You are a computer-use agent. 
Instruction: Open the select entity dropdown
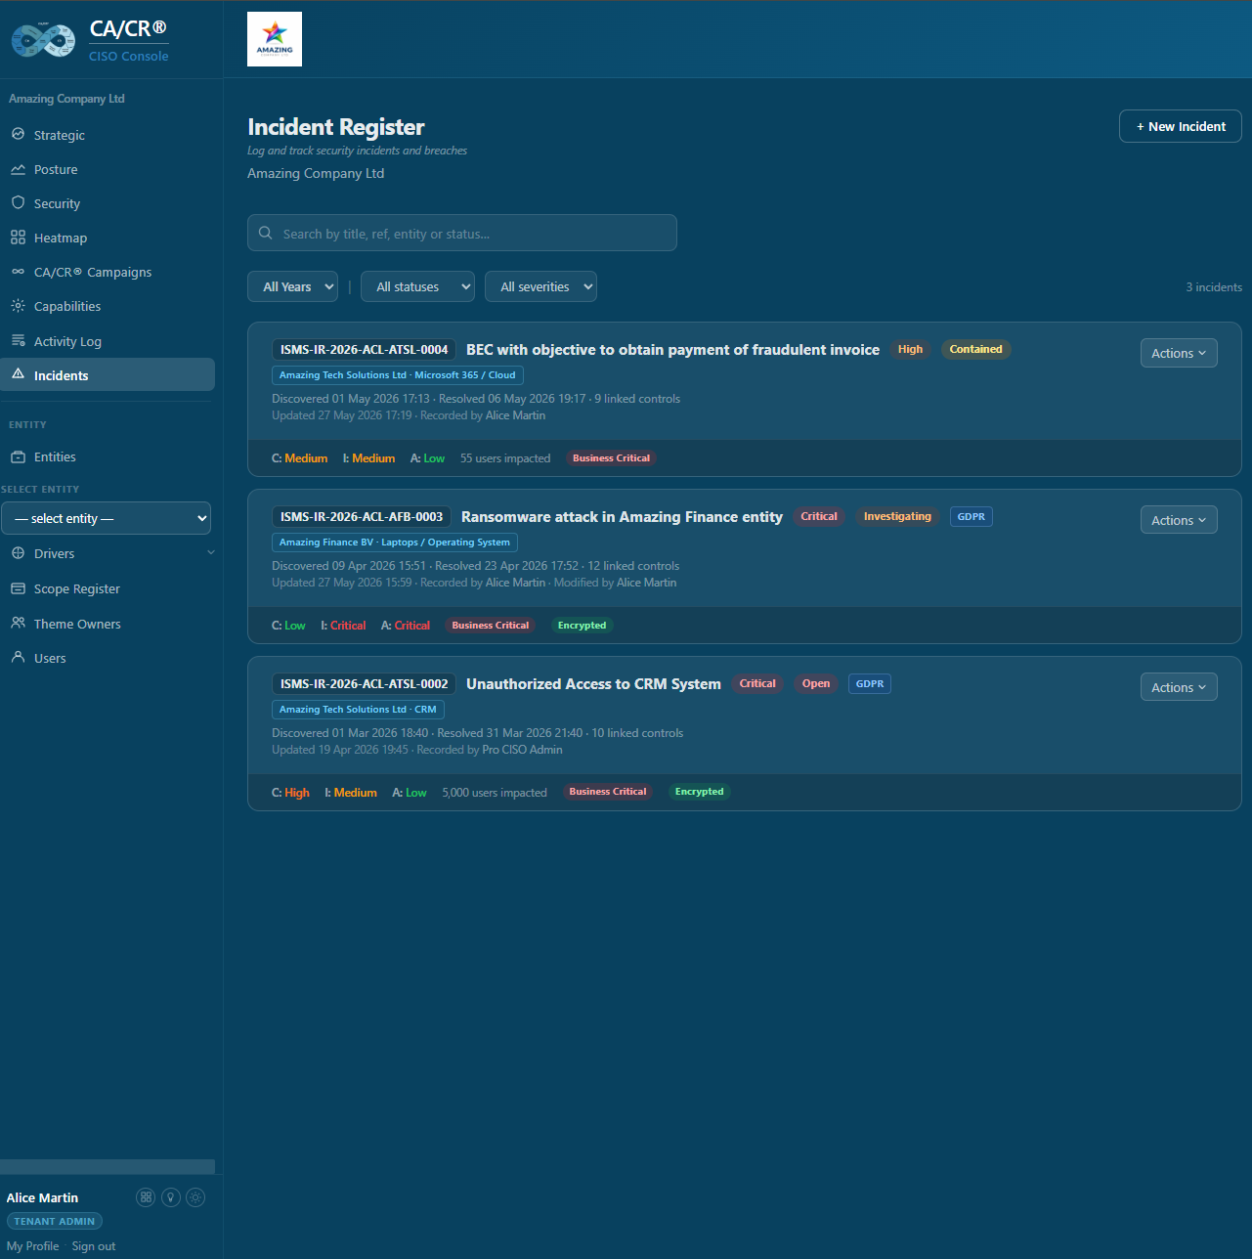[106, 518]
